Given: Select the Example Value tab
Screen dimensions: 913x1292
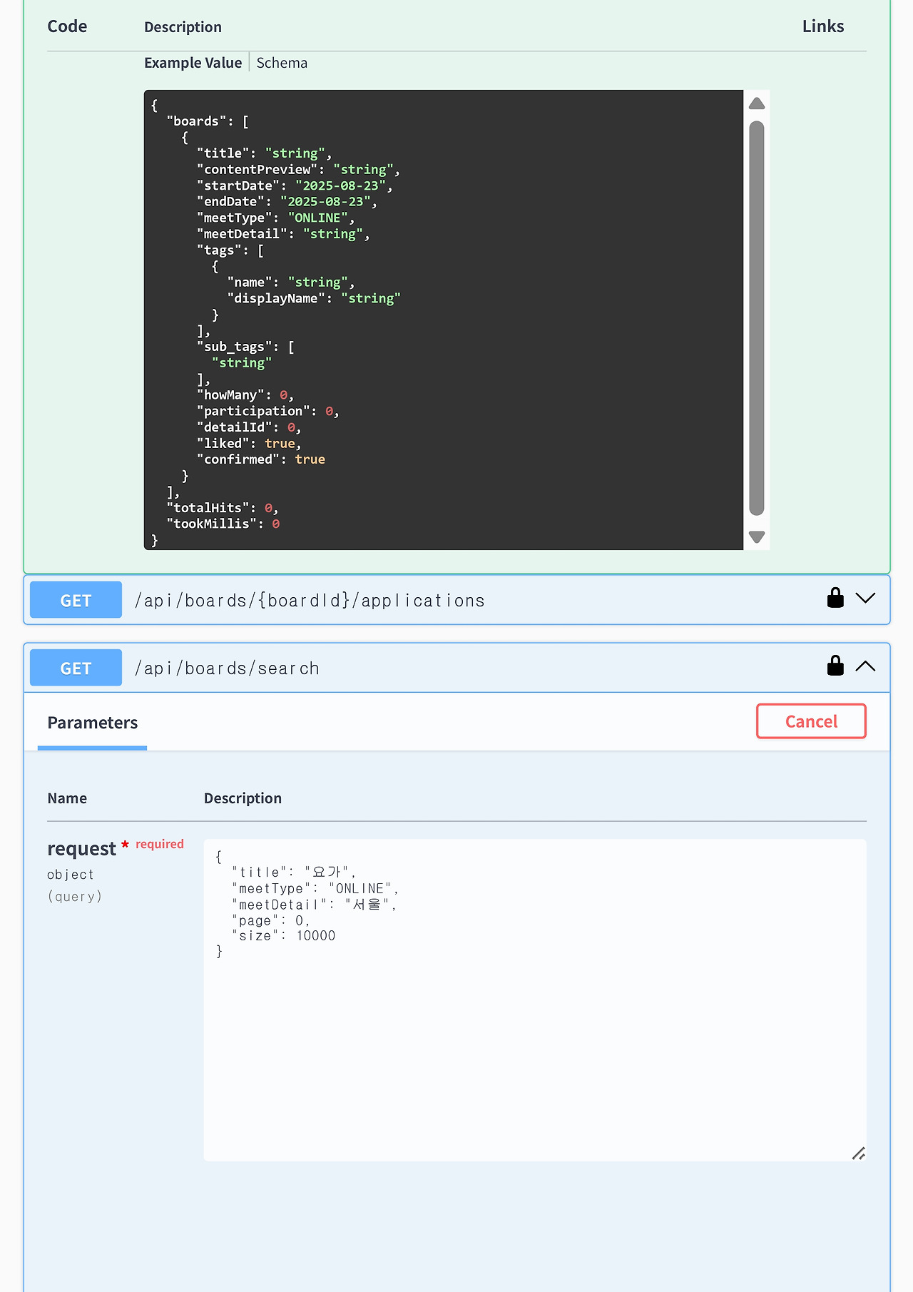Looking at the screenshot, I should point(193,63).
